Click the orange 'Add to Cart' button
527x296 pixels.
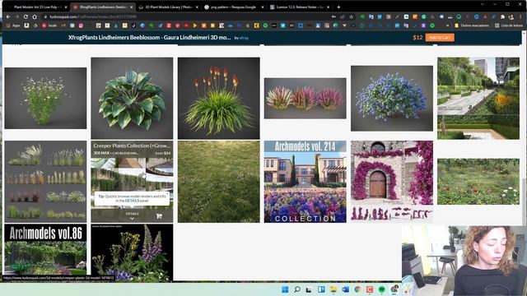click(x=440, y=38)
